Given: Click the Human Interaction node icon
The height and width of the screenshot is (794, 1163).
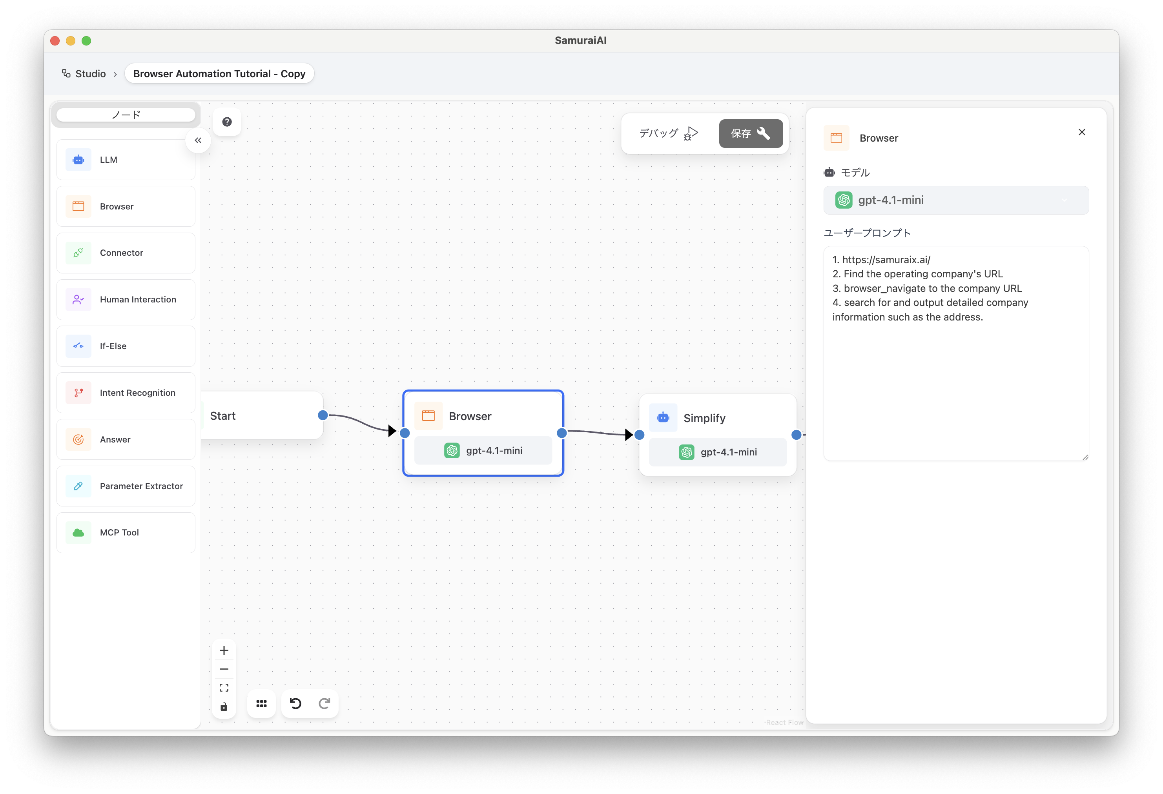Looking at the screenshot, I should click(x=78, y=299).
